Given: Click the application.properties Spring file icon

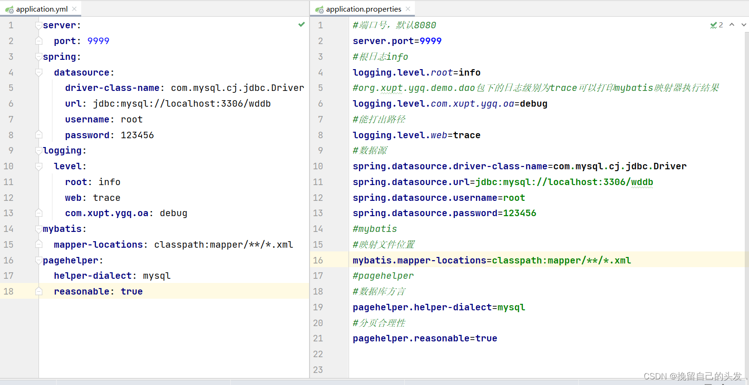Looking at the screenshot, I should 319,9.
